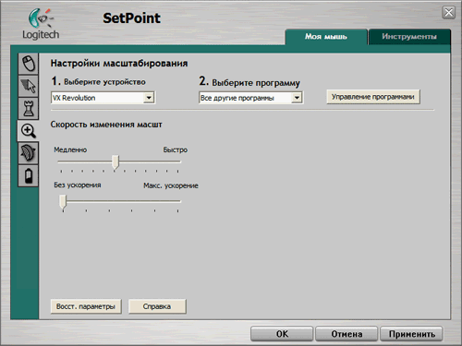Switch to the Моя мышь tab
This screenshot has height=346, width=462.
(x=326, y=37)
